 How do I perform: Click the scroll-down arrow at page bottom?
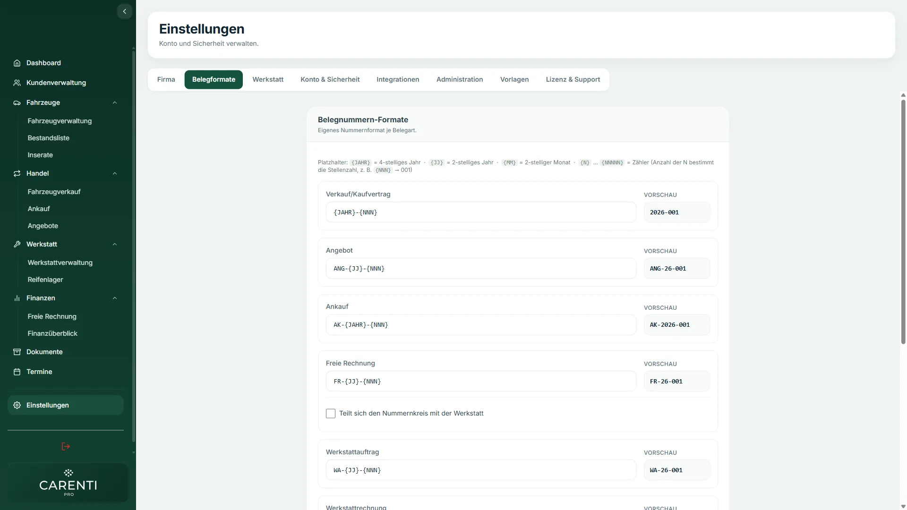[903, 506]
